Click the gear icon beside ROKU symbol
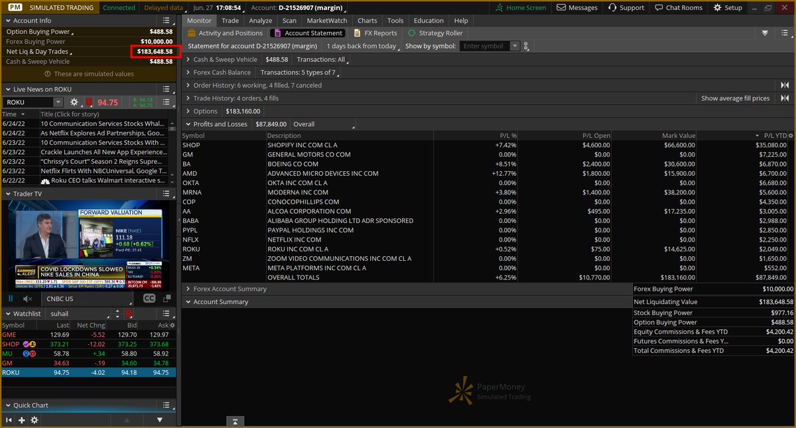This screenshot has width=796, height=428. (74, 102)
